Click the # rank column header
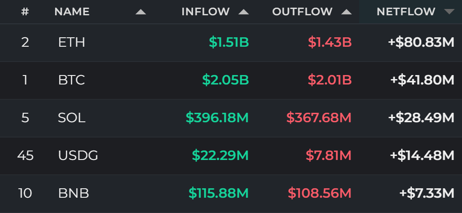The image size is (462, 213). coord(25,12)
